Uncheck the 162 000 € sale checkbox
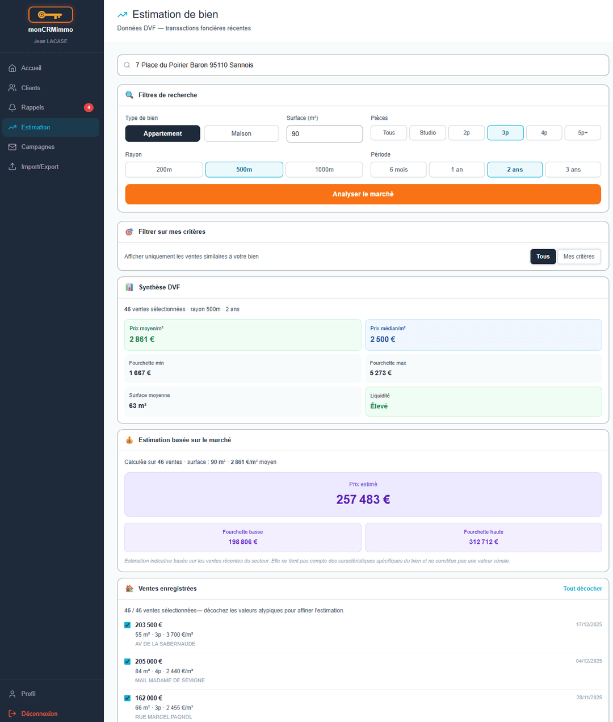This screenshot has width=613, height=722. point(127,698)
